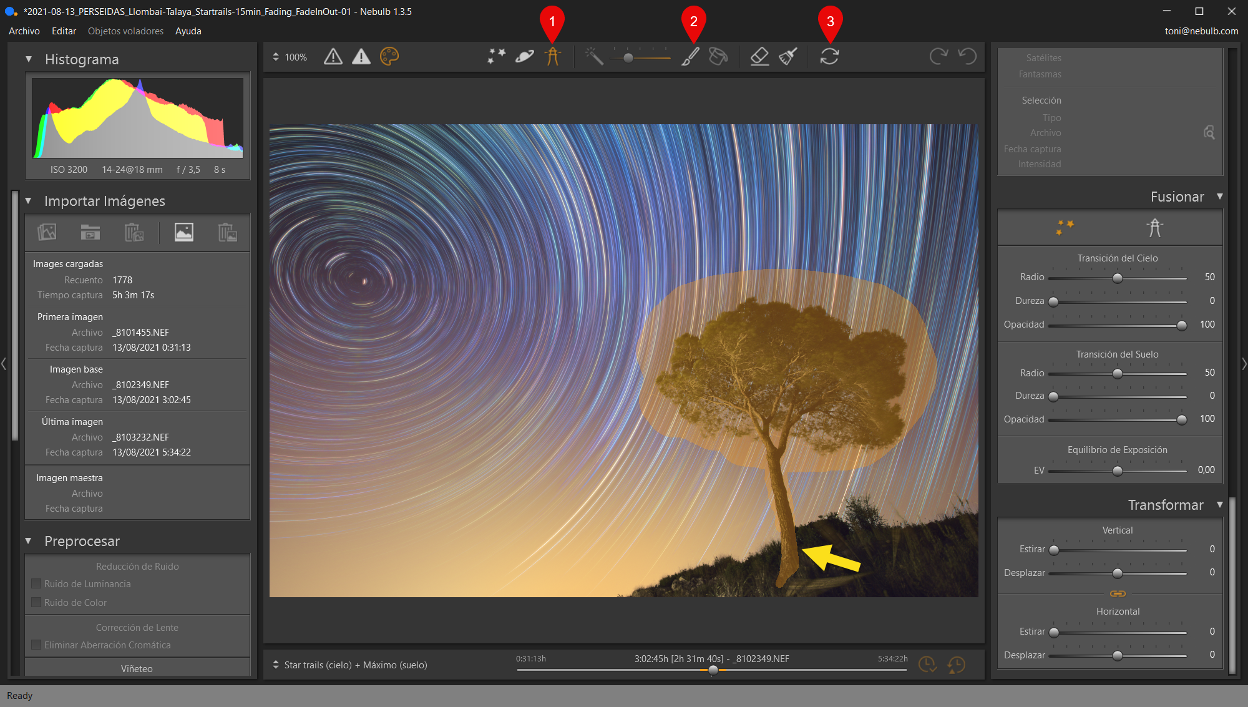Collapse the Preprocesar panel

[x=29, y=541]
